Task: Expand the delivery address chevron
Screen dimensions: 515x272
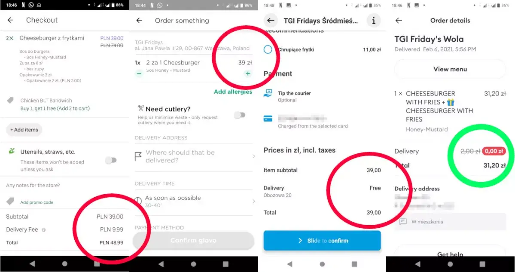Action: [253, 156]
